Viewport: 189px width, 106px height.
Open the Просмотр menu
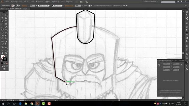click(x=56, y=2)
